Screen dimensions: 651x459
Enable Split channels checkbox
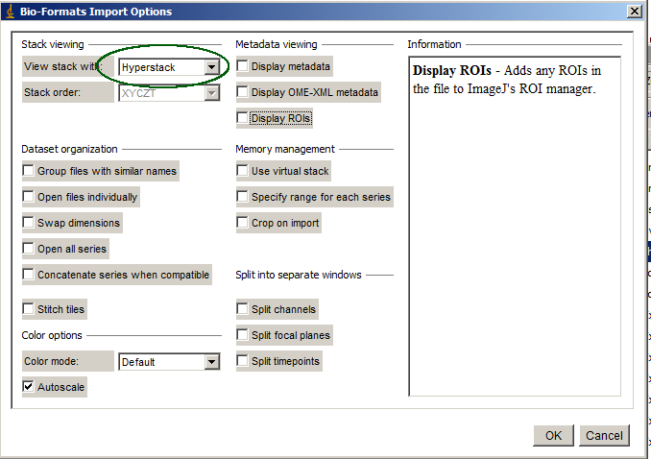pyautogui.click(x=243, y=309)
